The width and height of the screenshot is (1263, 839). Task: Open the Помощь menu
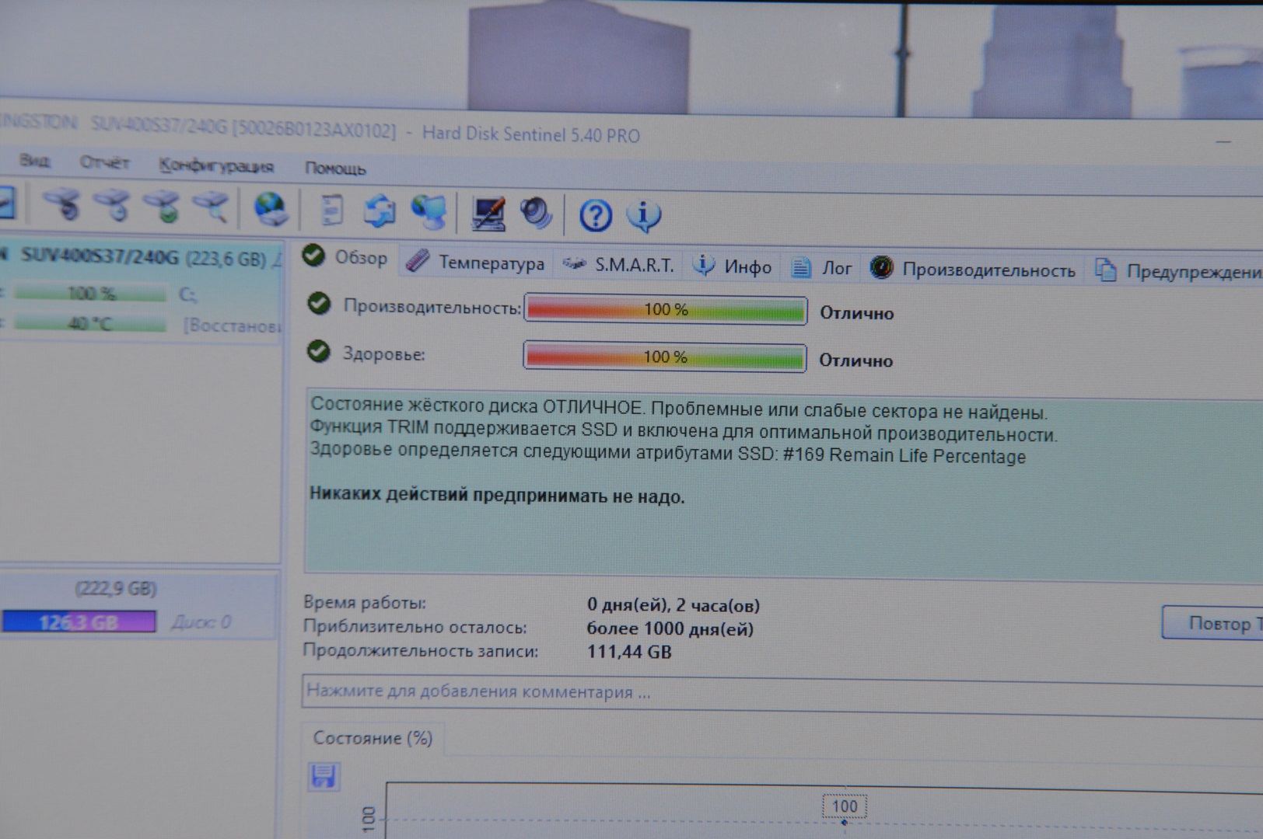(x=335, y=168)
